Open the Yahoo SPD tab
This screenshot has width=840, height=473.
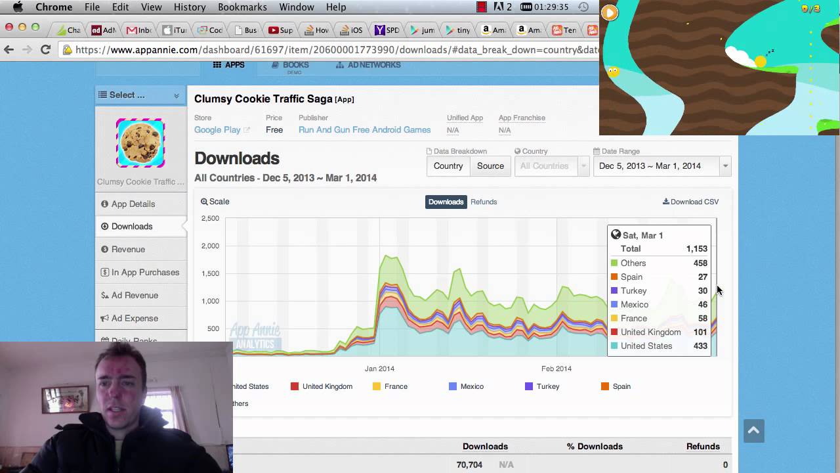[x=387, y=30]
